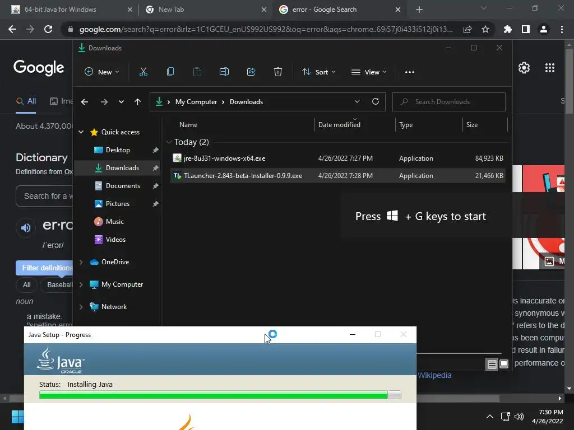Click the Filter definitions button

point(44,268)
